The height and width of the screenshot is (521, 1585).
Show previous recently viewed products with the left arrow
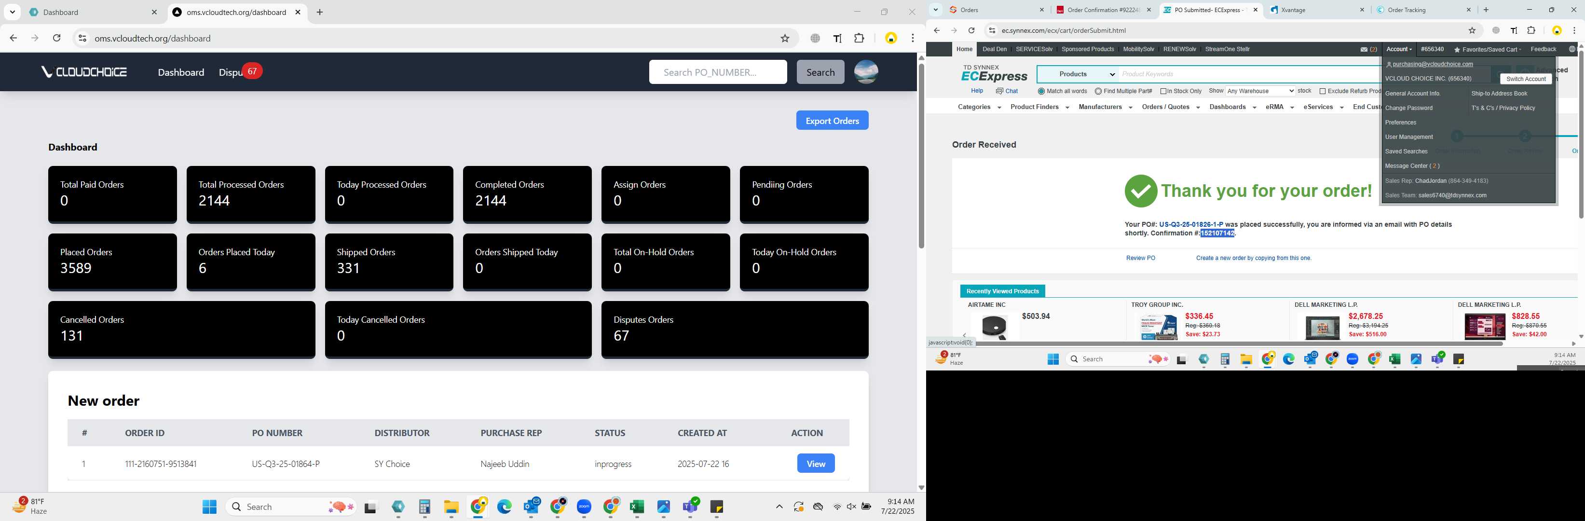(x=964, y=335)
